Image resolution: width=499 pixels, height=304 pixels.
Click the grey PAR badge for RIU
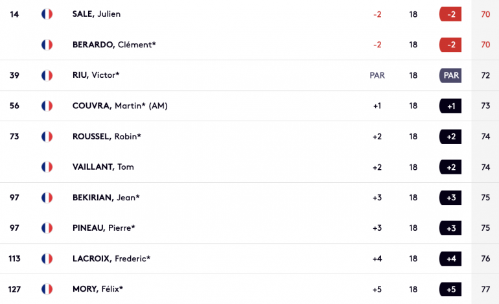(450, 75)
